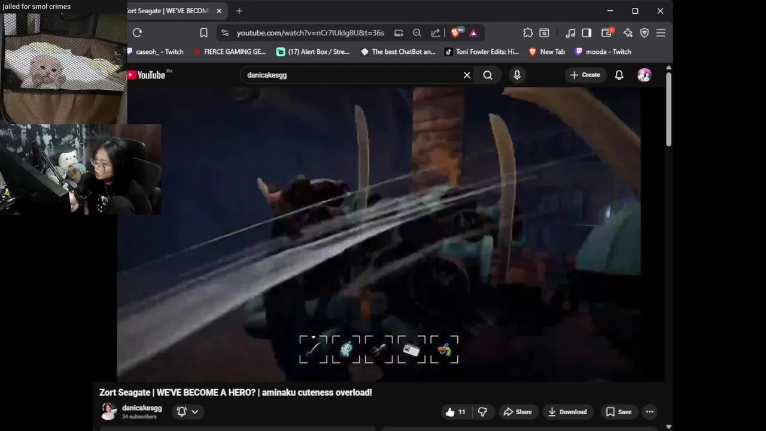This screenshot has height=431, width=766.
Task: Open the Extensions puzzle icon
Action: pyautogui.click(x=528, y=33)
